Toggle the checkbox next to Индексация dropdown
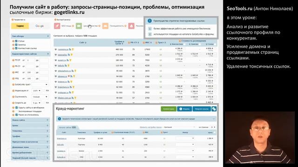This screenshot has height=167, width=298. point(44,91)
